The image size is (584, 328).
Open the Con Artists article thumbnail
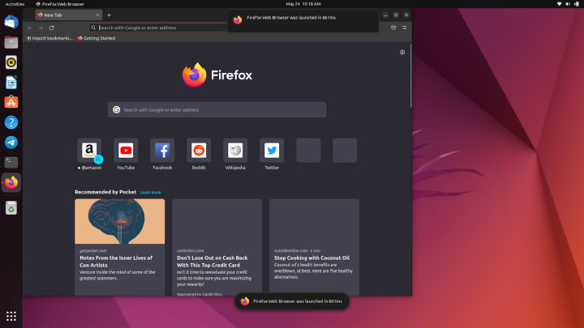pos(119,221)
